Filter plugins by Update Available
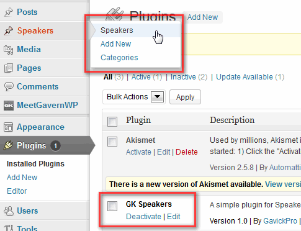 coord(245,77)
